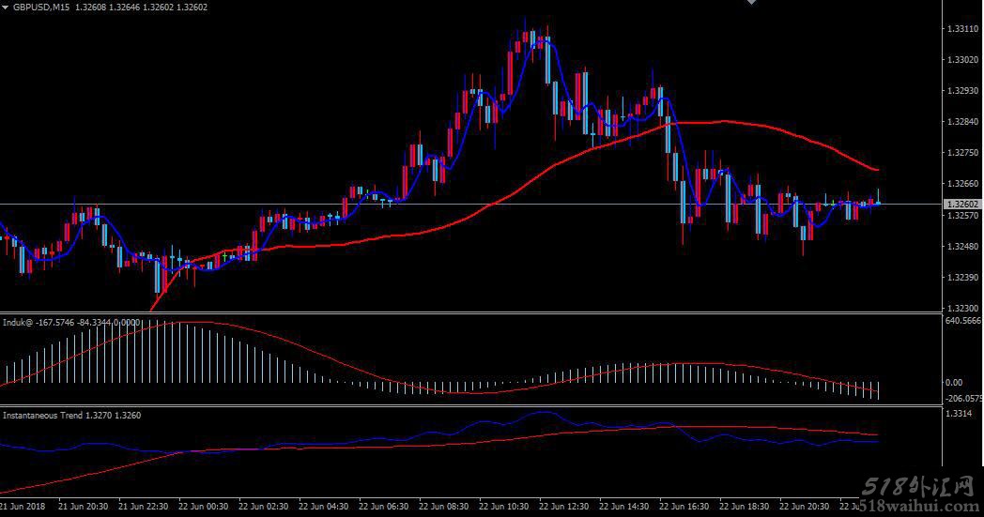Click the 21 Jun 20:30 time label
The height and width of the screenshot is (517, 984).
point(83,507)
